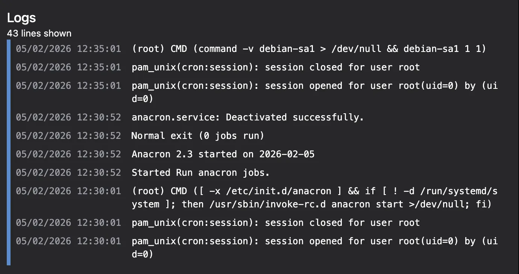
Task: Select timestamp next to "Anacron 2.3 started"
Action: click(68, 154)
